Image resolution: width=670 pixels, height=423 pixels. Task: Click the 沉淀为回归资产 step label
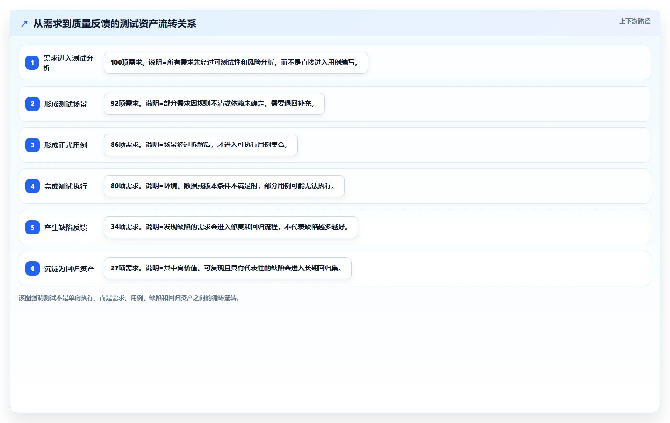[69, 268]
